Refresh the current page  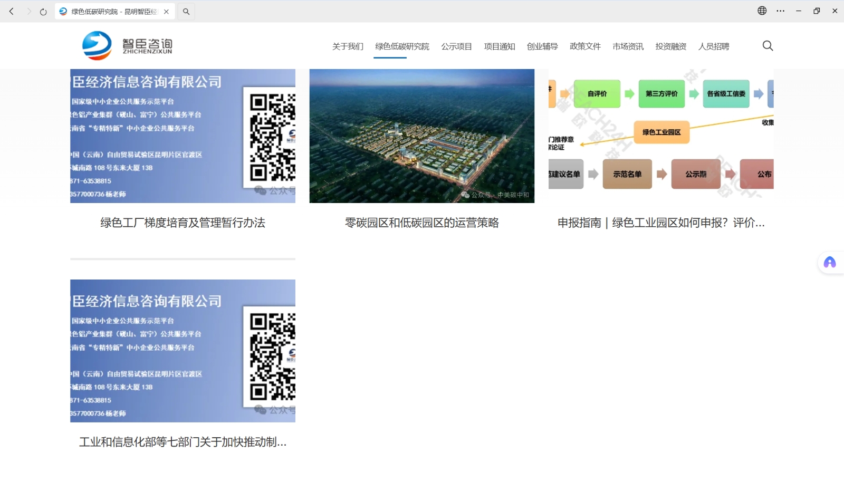pos(43,11)
